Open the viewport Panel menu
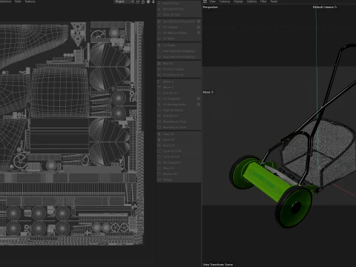This screenshot has height=267, width=356. pyautogui.click(x=274, y=1)
